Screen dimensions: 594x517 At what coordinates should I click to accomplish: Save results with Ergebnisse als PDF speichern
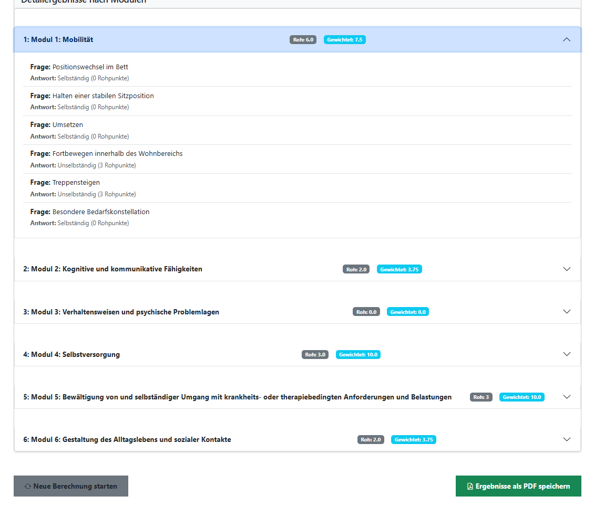518,486
